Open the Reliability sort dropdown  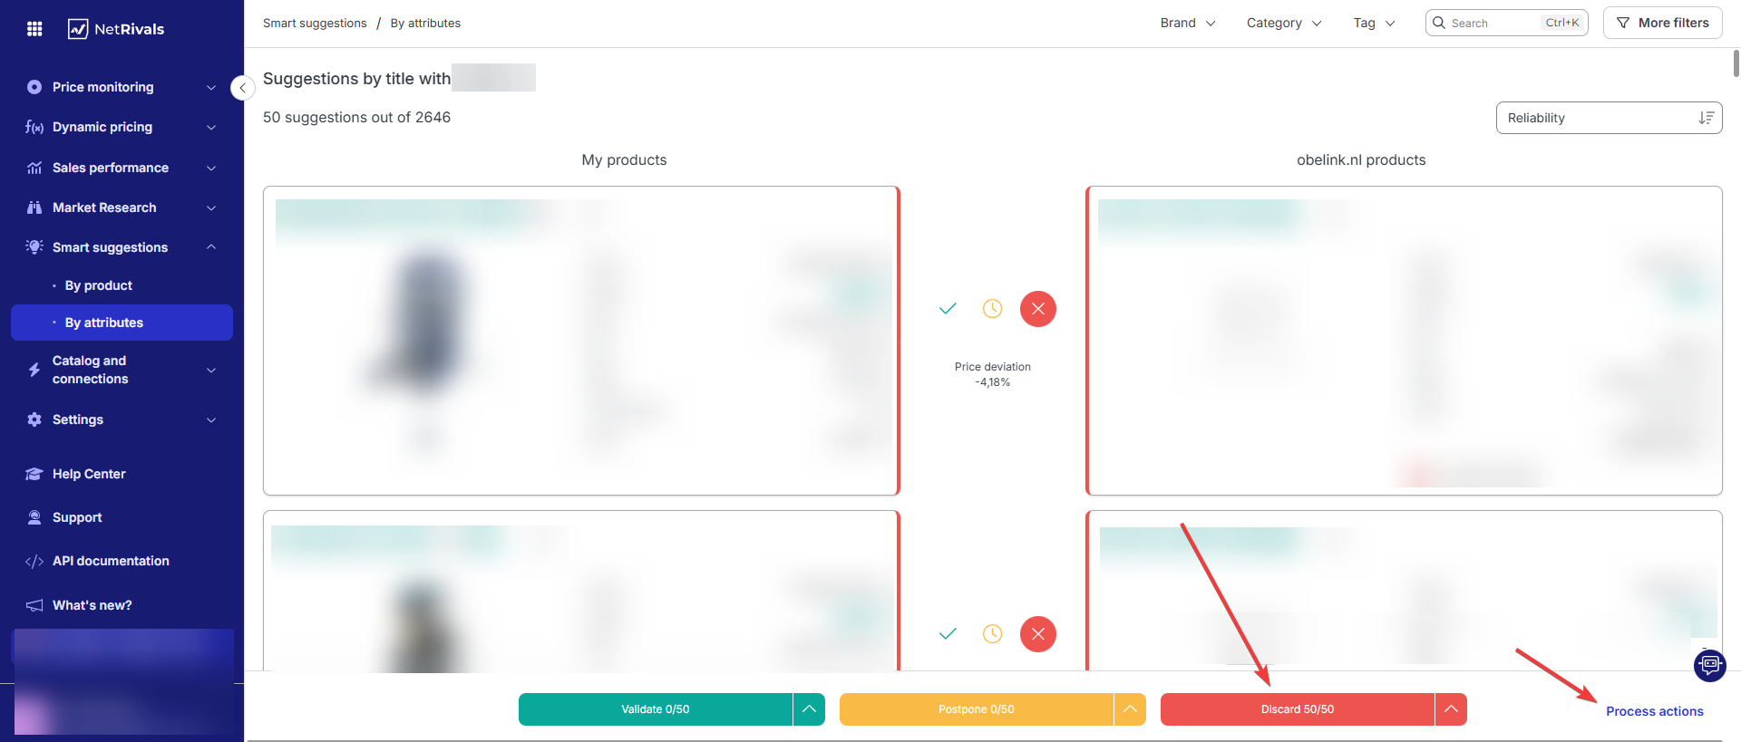1608,118
